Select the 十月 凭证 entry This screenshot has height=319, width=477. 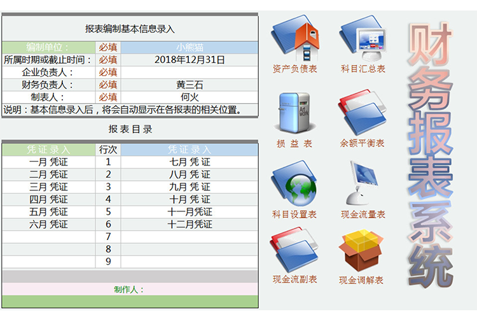190,199
